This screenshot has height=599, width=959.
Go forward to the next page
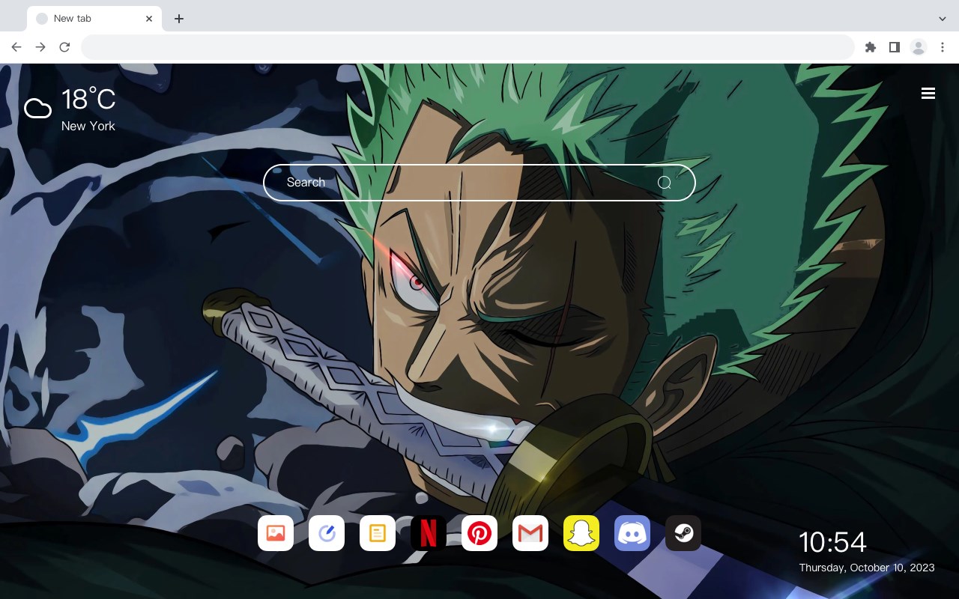pyautogui.click(x=40, y=47)
